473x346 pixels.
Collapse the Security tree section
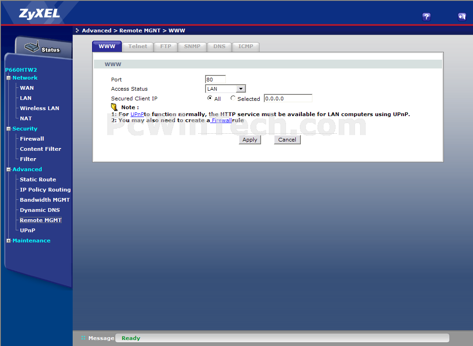8,129
